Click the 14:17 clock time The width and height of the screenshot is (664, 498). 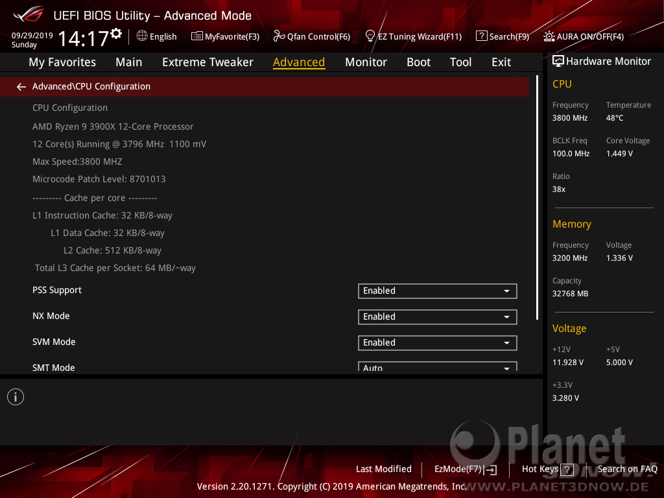pyautogui.click(x=84, y=38)
